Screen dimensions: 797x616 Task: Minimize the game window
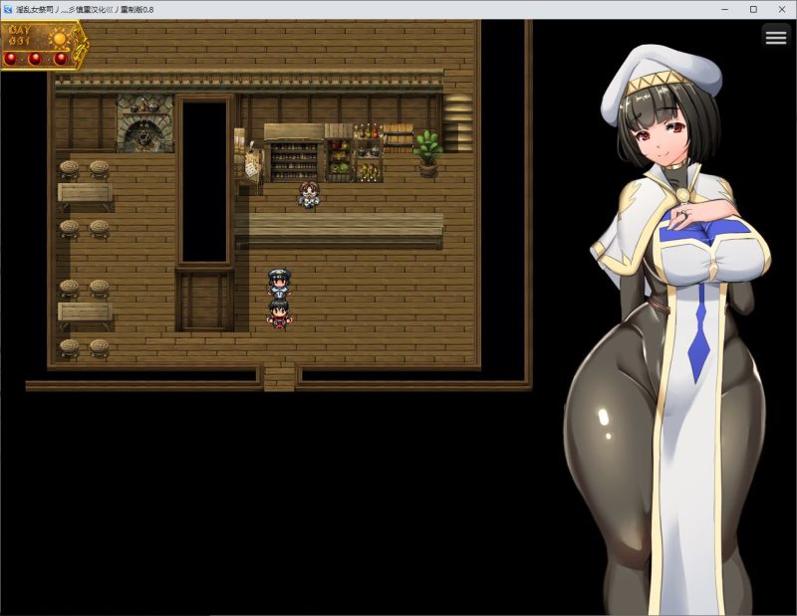coord(725,9)
